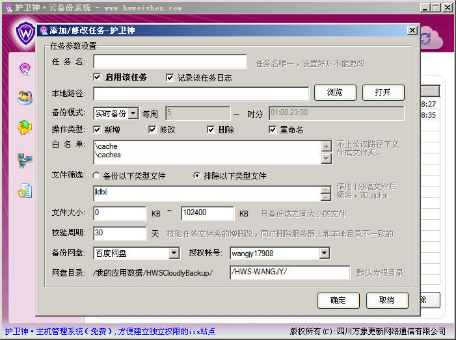Click the /我的应用数据/HWSCloudlyBackup/ path text
456x340 pixels.
coord(153,273)
